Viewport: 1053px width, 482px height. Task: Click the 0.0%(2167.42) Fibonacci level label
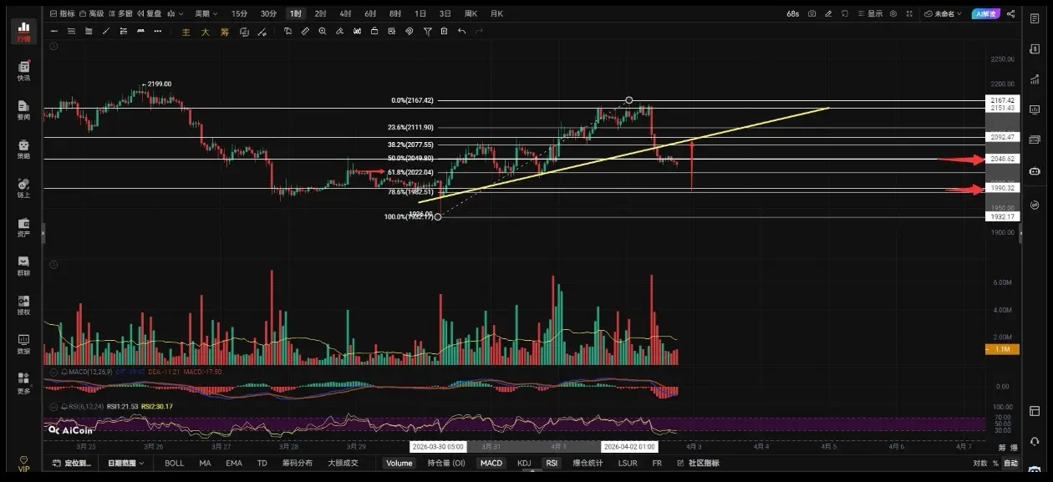tap(413, 100)
